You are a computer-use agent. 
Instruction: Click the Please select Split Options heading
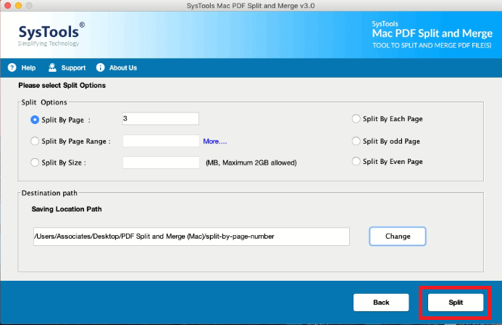click(62, 86)
